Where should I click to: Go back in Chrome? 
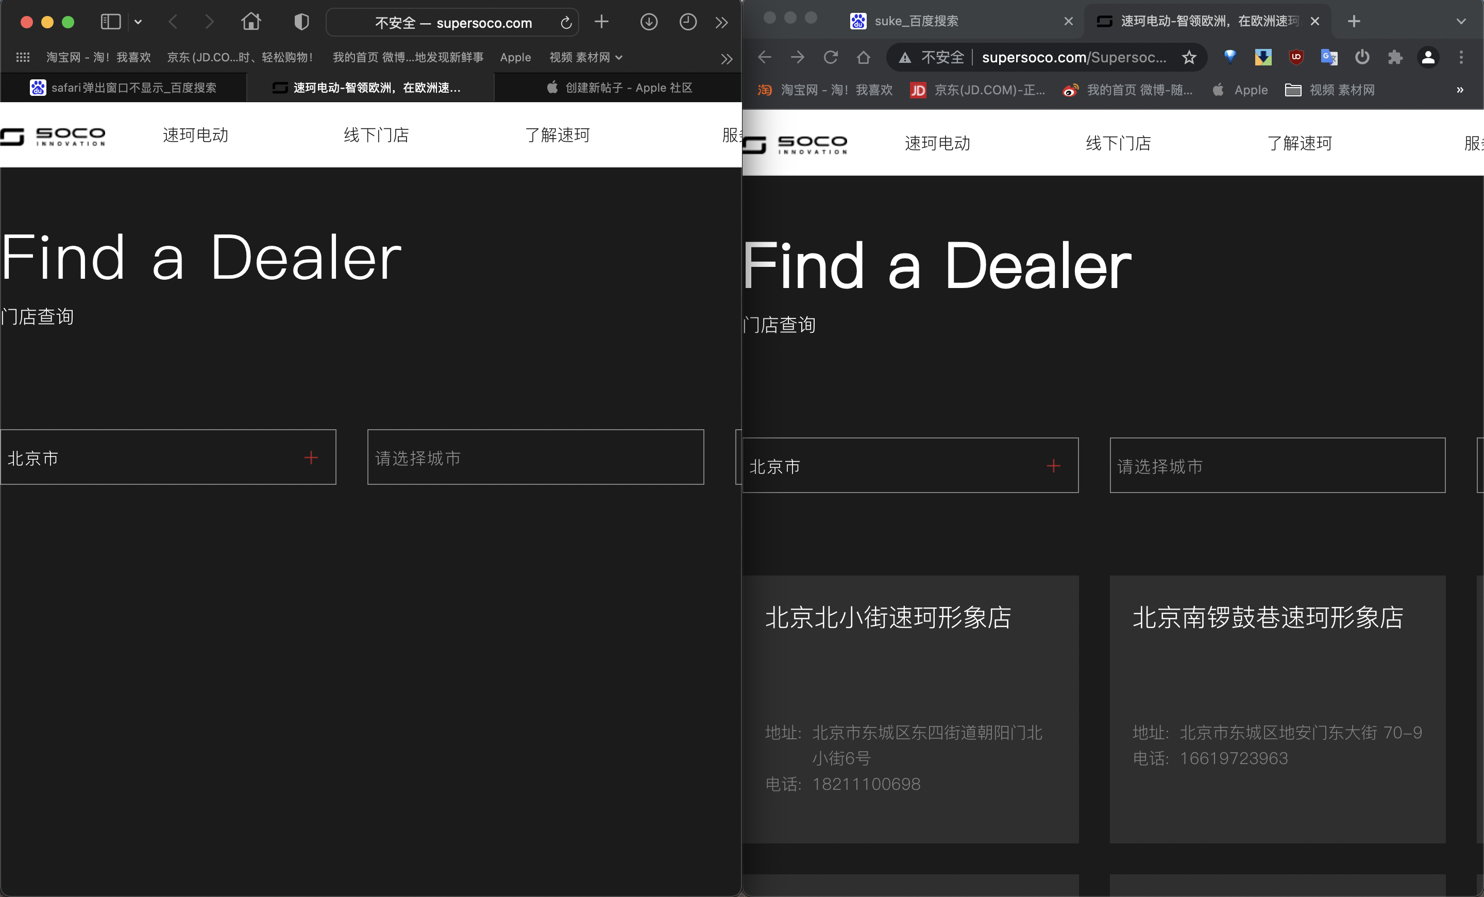point(765,57)
